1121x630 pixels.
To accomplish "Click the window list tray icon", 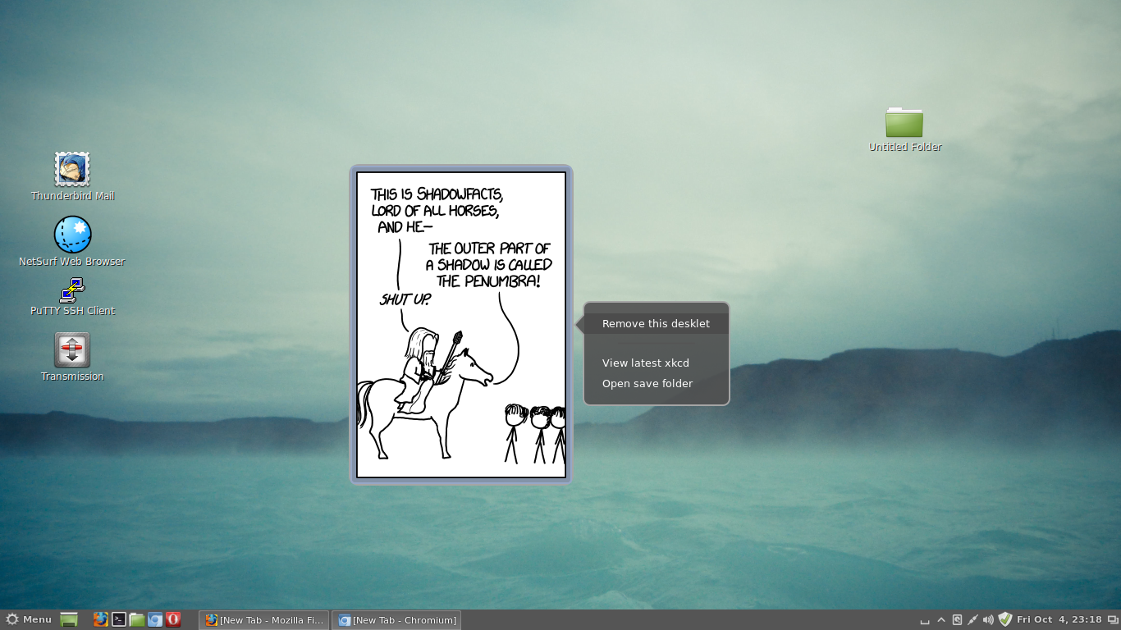I will [1112, 620].
